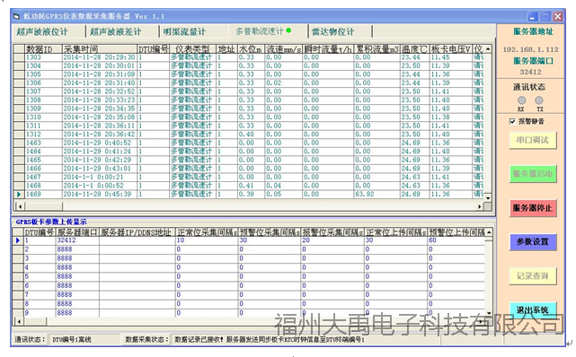Click alarm collection interval value 20
This screenshot has width=576, height=357.
pyautogui.click(x=332, y=240)
